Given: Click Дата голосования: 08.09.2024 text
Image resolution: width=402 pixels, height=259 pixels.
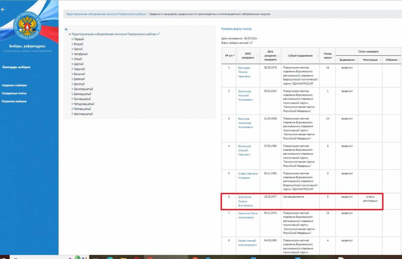Looking at the screenshot, I should 239,39.
